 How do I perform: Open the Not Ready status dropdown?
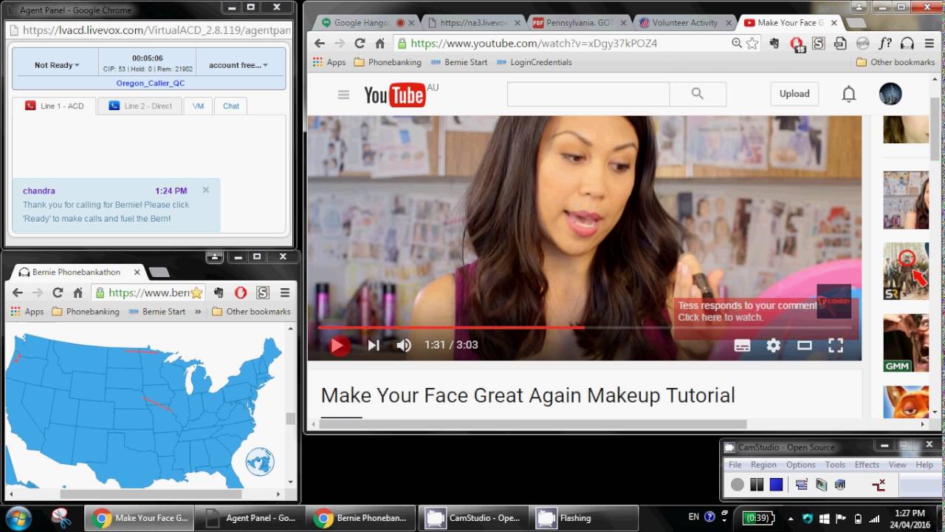pyautogui.click(x=56, y=65)
